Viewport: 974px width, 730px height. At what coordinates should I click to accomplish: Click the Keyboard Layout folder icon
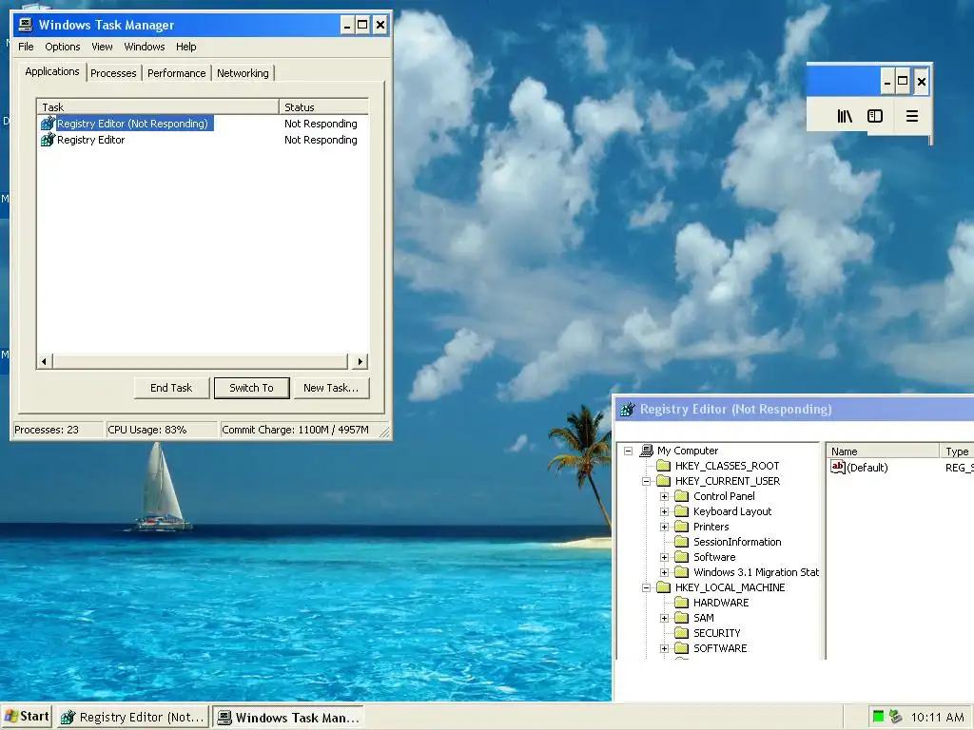pyautogui.click(x=682, y=511)
